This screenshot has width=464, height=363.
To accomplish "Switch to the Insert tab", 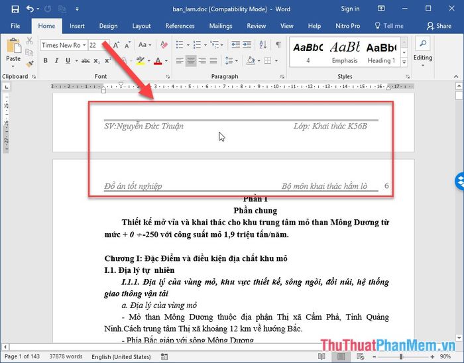I will coord(77,26).
